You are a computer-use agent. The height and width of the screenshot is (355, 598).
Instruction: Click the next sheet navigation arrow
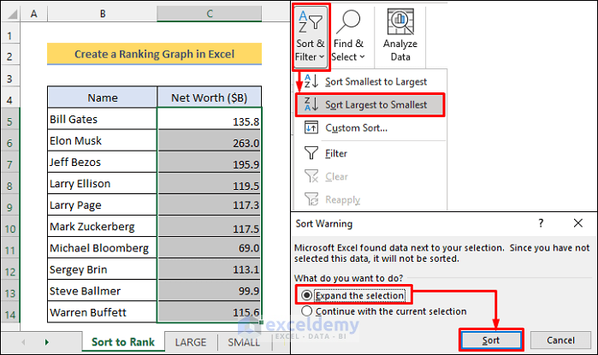click(x=46, y=342)
